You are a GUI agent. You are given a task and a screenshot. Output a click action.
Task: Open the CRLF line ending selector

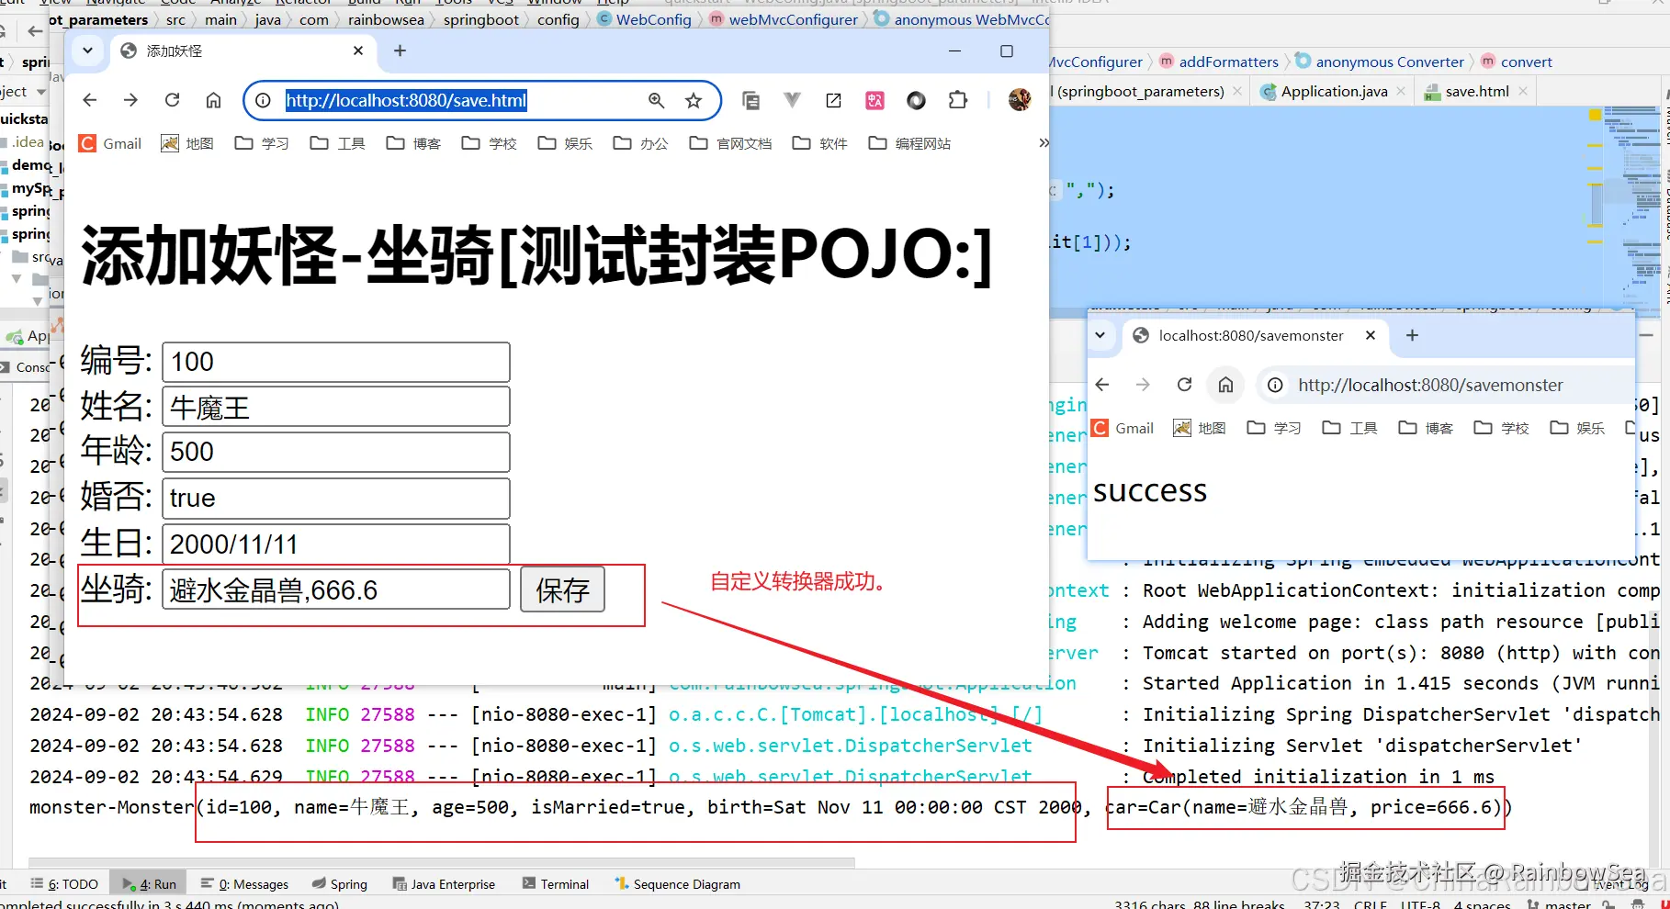(x=1369, y=904)
